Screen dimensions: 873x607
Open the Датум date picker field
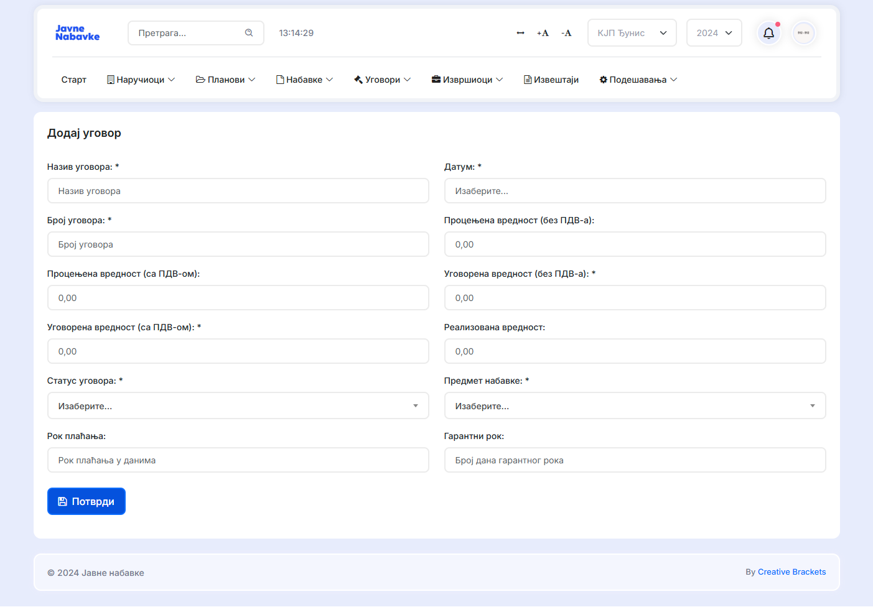click(x=635, y=191)
